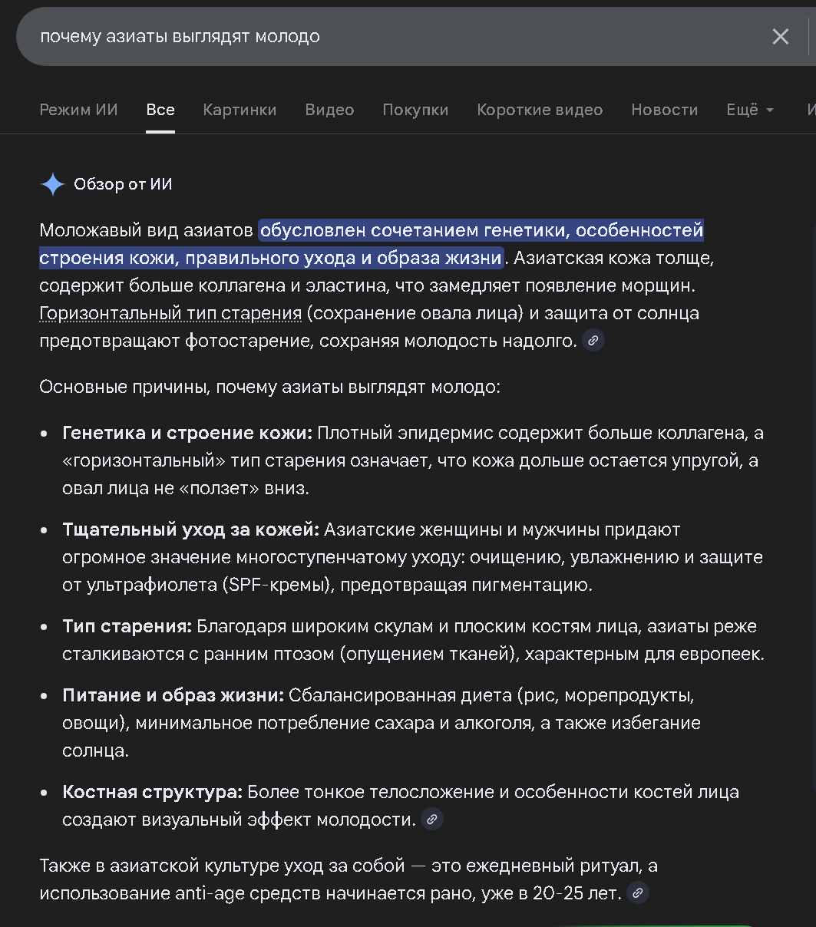Viewport: 816px width, 927px height.
Task: Click the Горизонтальный тип старения link
Action: pos(170,313)
